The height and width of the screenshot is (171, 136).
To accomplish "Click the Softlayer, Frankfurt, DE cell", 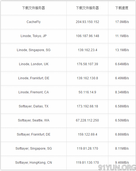I will click(34, 134).
